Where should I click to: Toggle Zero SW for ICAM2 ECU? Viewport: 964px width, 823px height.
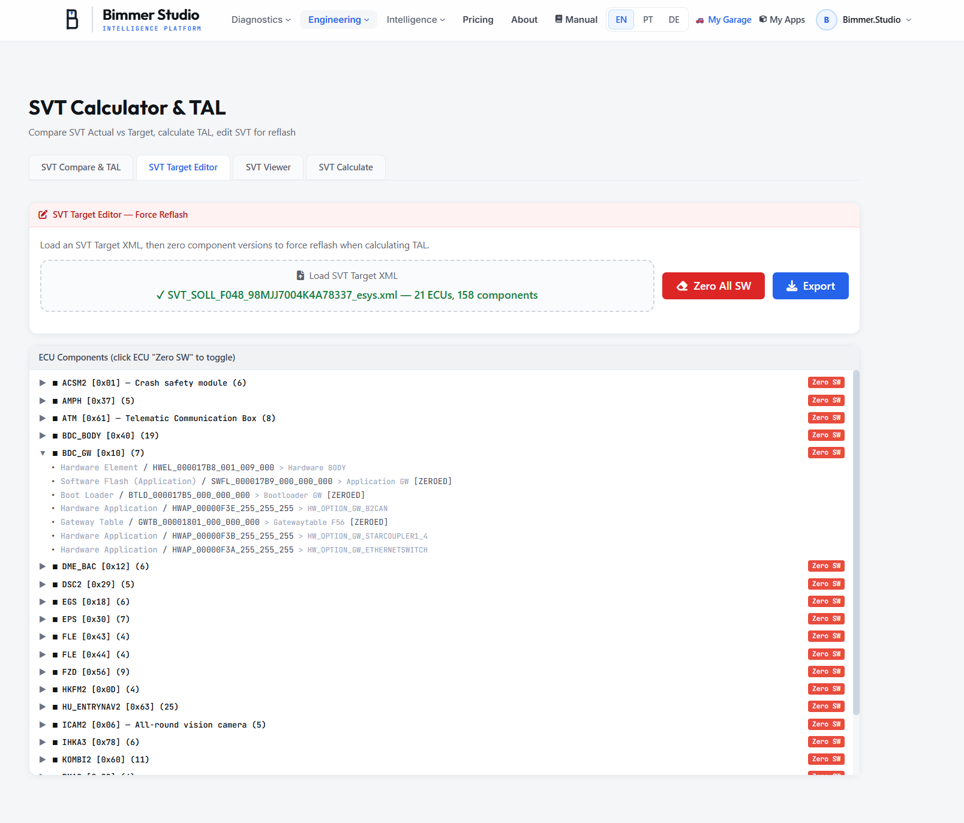[826, 724]
